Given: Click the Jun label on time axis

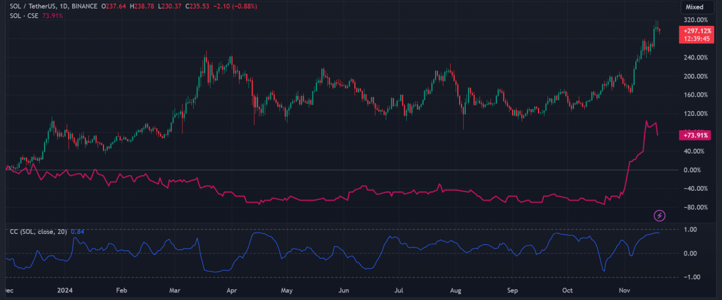Looking at the screenshot, I should click(343, 290).
